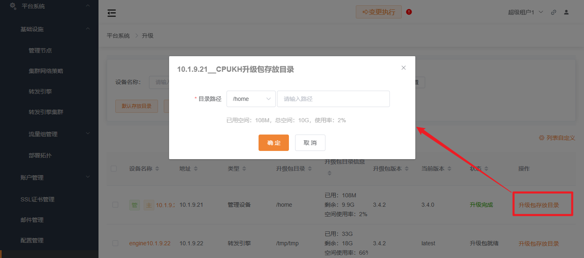Click the link/chain icon in the header

point(553,12)
